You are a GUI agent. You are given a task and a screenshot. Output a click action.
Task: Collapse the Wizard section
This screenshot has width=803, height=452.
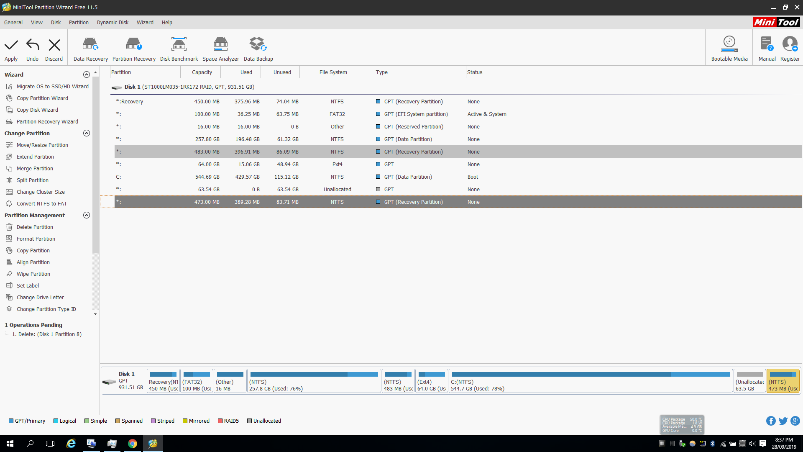(x=87, y=74)
